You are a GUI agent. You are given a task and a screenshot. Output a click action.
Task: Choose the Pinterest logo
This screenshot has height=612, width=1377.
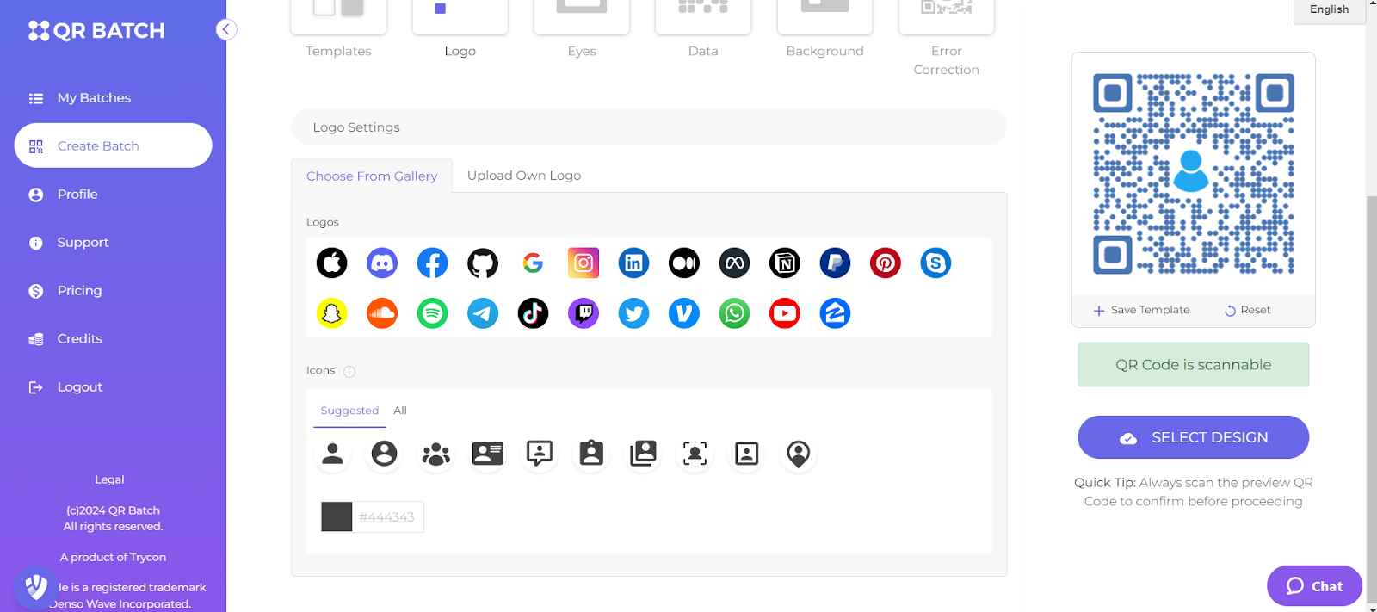(886, 263)
